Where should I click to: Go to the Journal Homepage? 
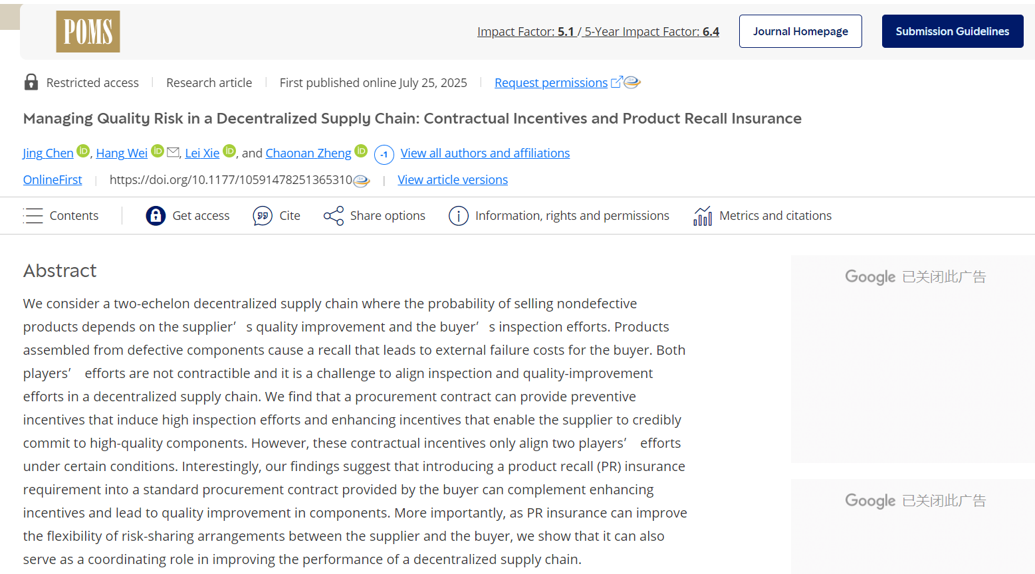tap(800, 31)
